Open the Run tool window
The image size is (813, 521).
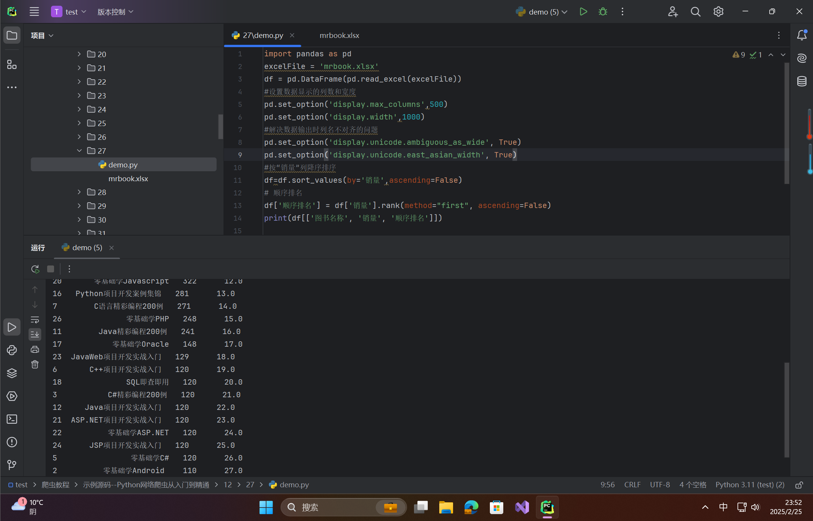click(x=12, y=327)
